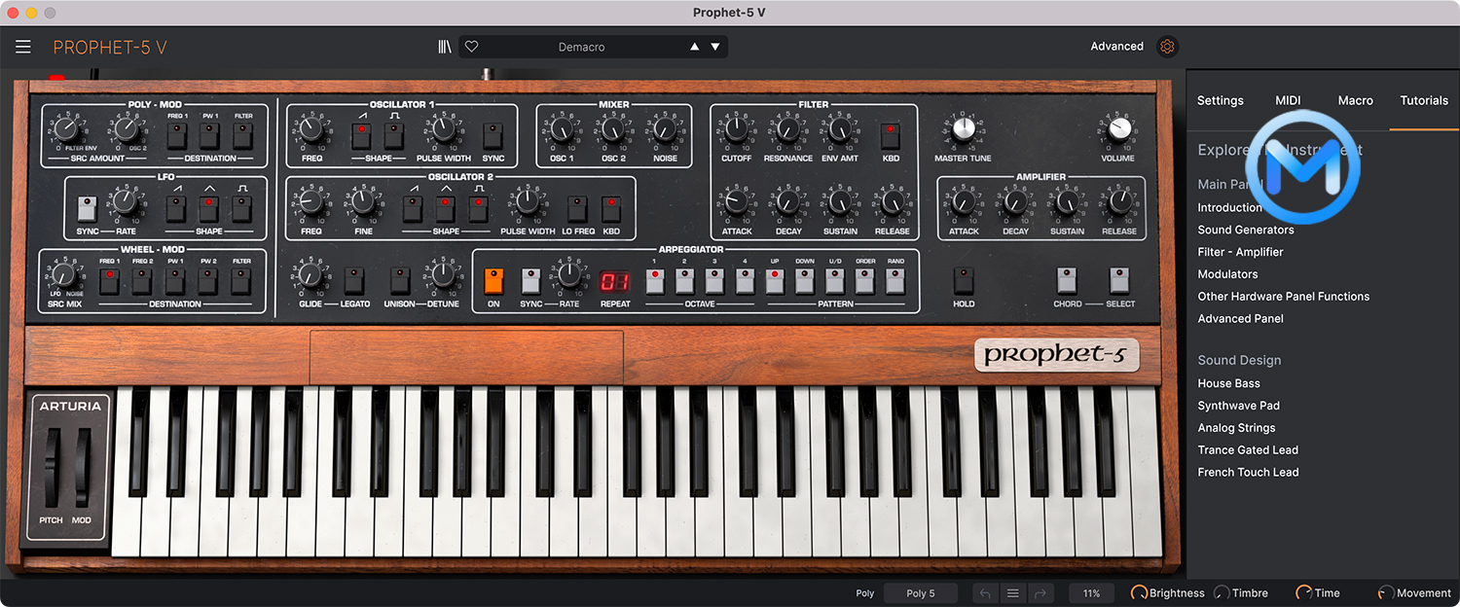The width and height of the screenshot is (1460, 607).
Task: Enable the arpeggiator ON button
Action: pos(493,282)
